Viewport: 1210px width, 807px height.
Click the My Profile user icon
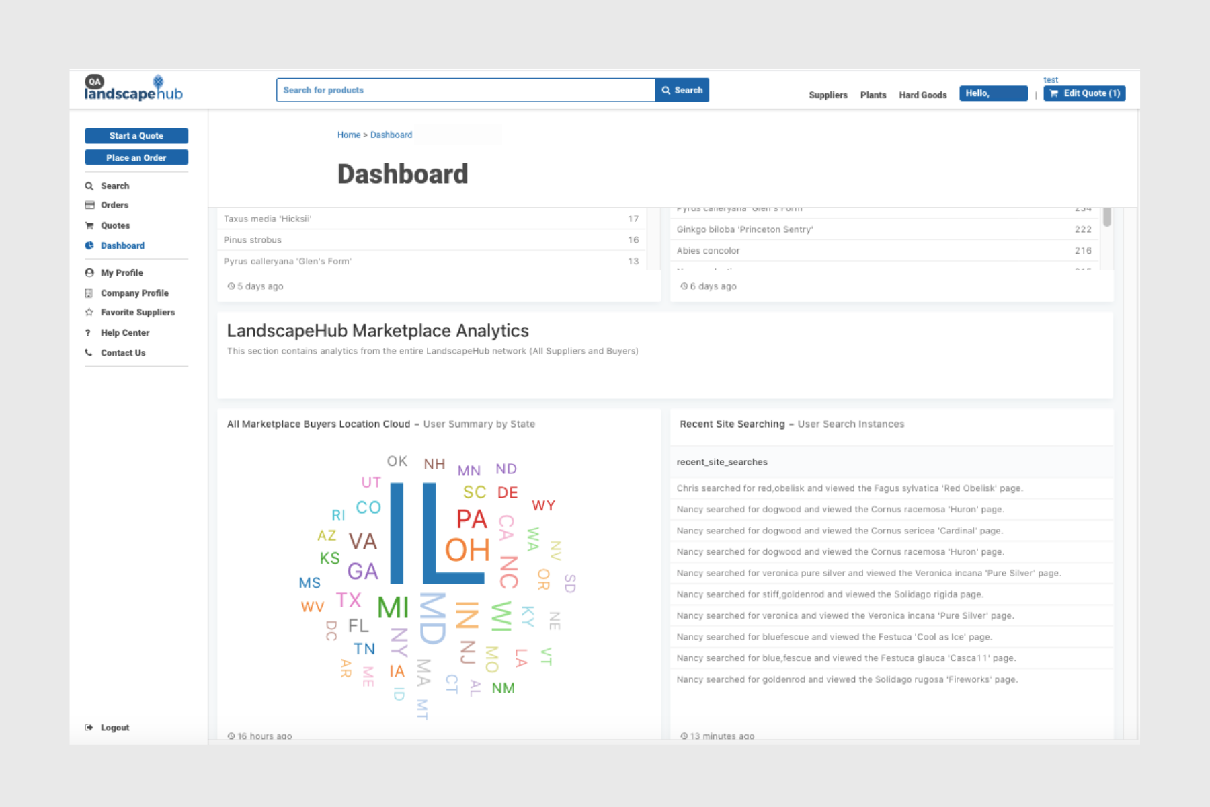coord(89,273)
